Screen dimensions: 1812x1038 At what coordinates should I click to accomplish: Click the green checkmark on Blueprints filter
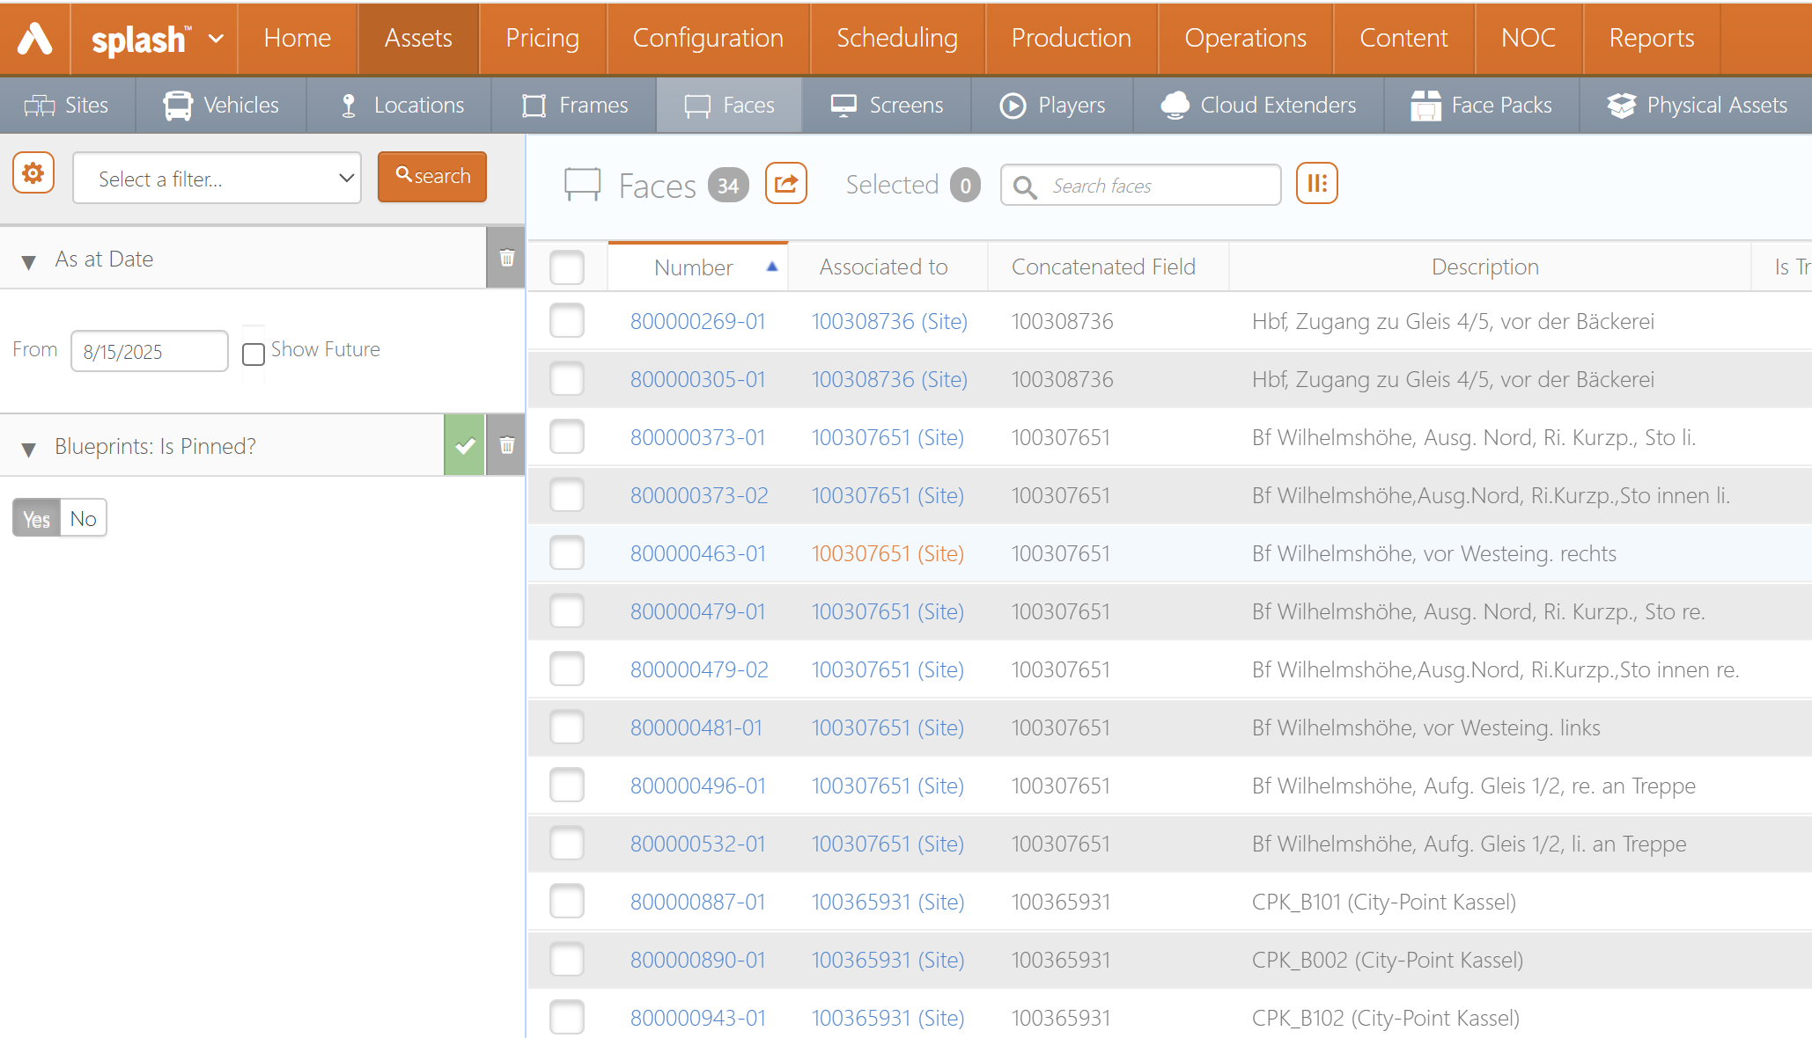coord(465,445)
